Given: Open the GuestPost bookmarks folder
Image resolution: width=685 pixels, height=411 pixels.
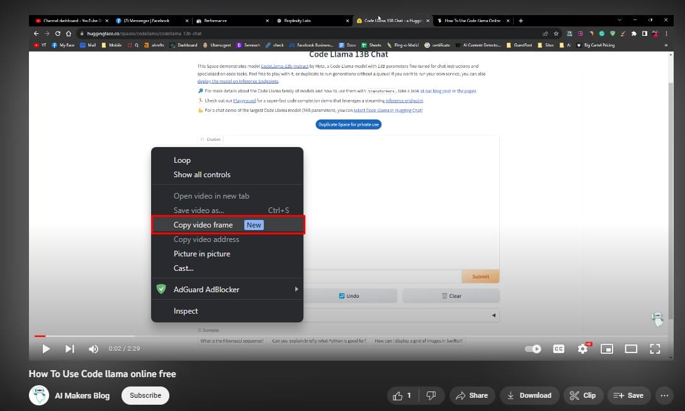Looking at the screenshot, I should [x=519, y=45].
